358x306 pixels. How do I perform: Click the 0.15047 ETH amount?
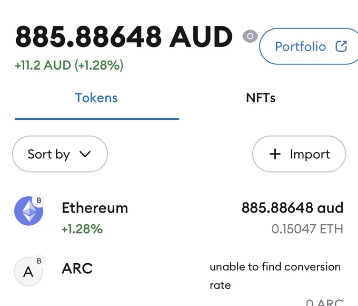click(307, 229)
